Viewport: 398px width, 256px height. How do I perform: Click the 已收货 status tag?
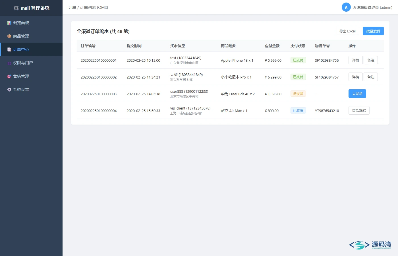point(298,110)
